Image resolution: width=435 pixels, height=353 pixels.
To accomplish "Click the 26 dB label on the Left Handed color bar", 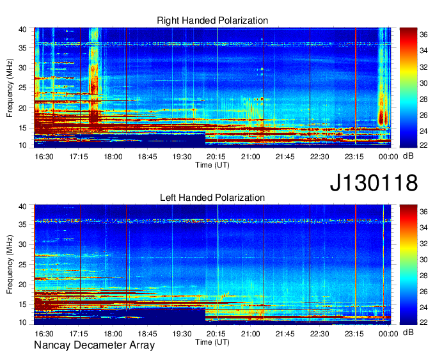I will pos(423,292).
